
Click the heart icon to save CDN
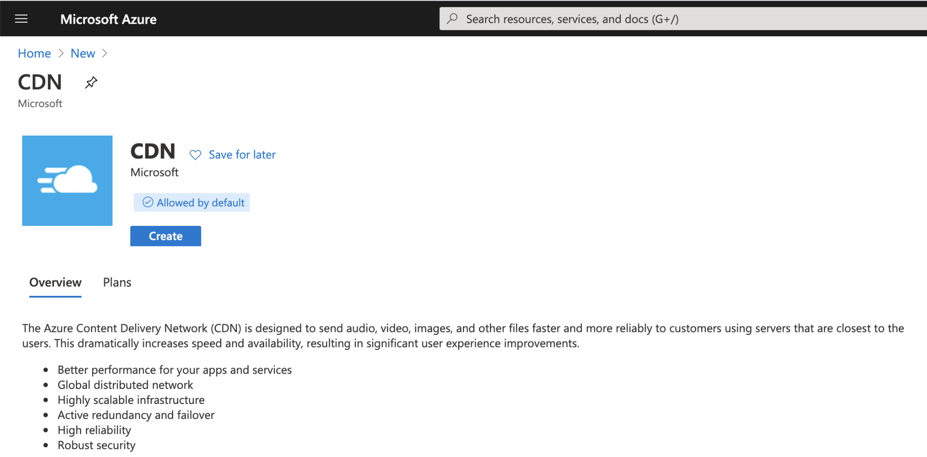[195, 155]
